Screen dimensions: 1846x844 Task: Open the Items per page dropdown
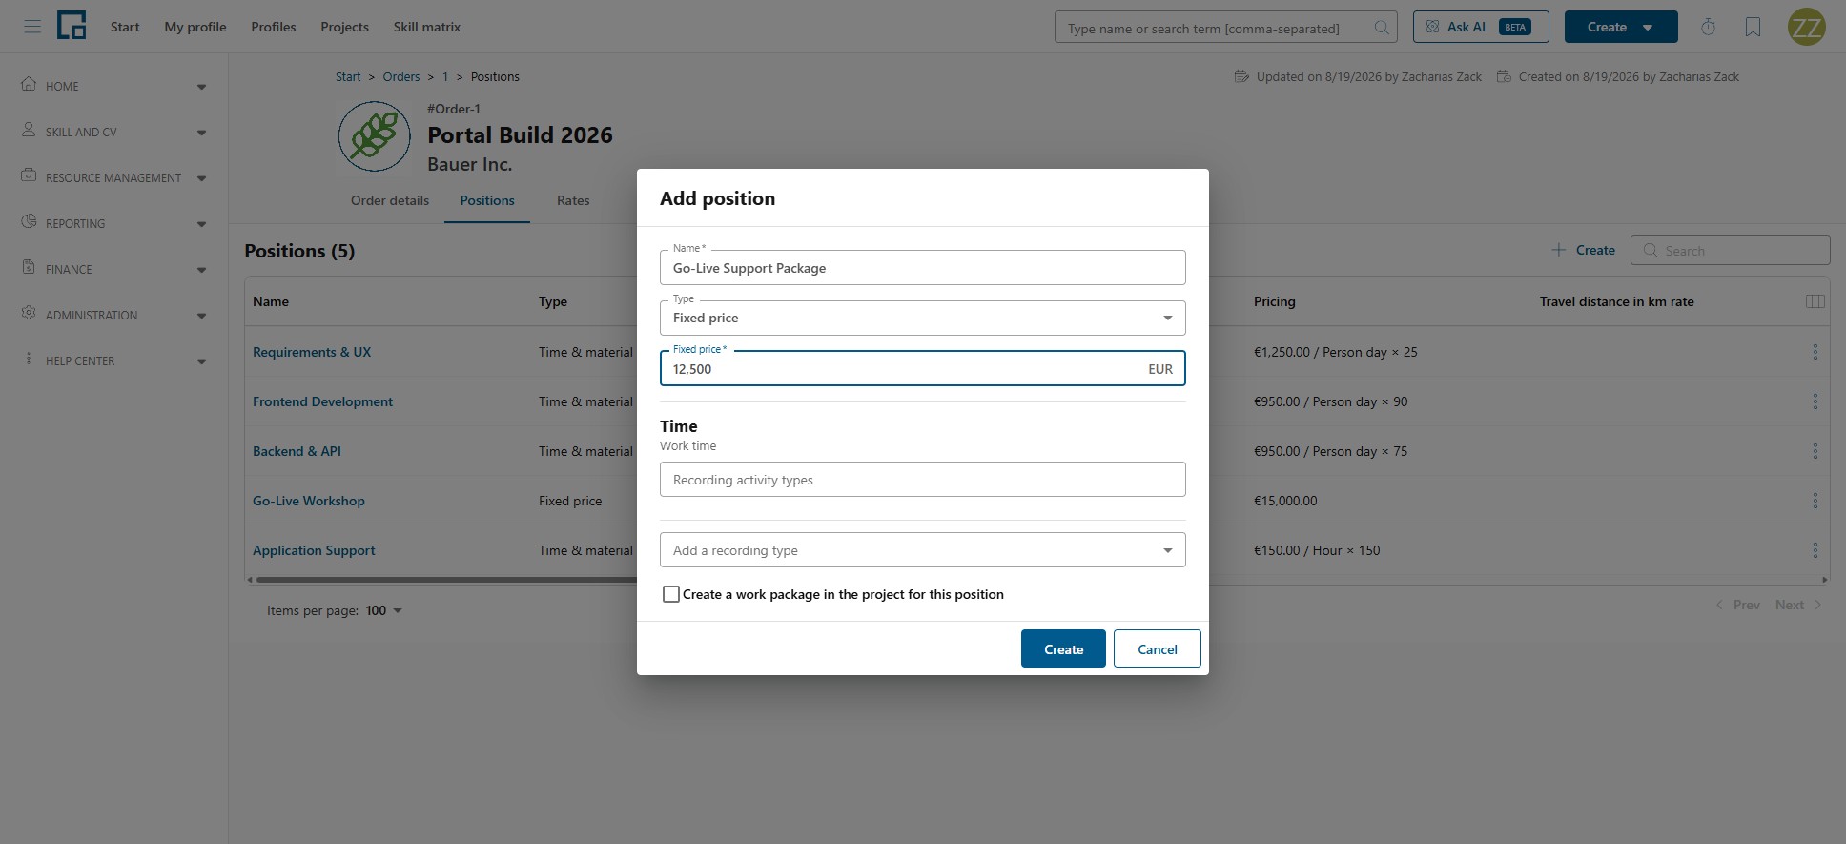384,610
